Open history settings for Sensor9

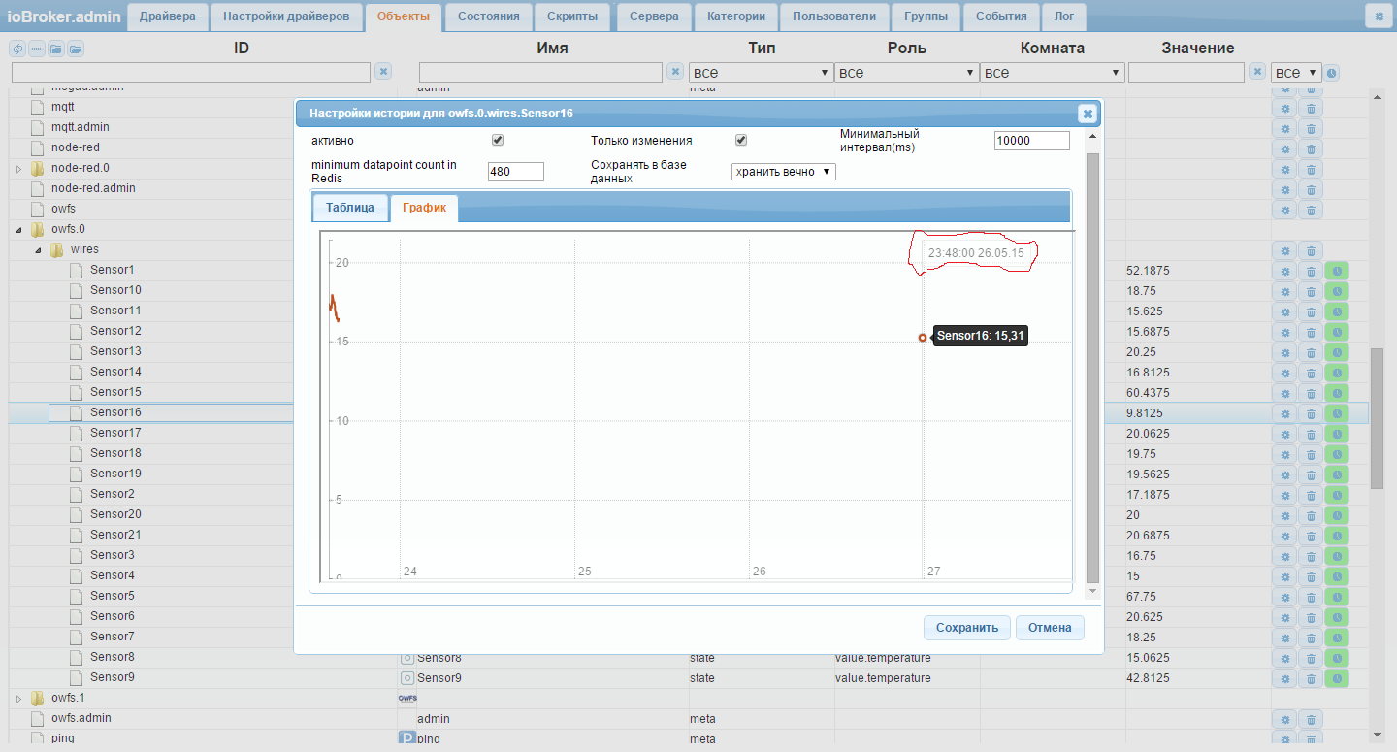tap(1336, 678)
